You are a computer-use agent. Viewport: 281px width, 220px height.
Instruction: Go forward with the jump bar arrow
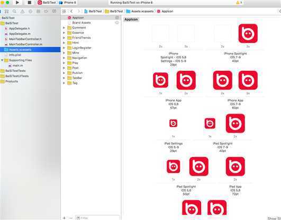point(78,11)
